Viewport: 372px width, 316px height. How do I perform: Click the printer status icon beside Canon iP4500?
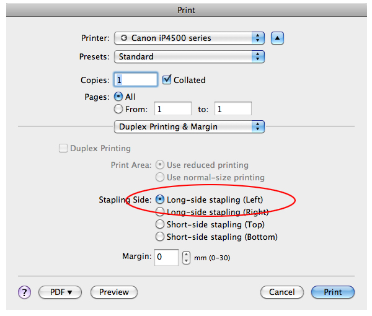pyautogui.click(x=124, y=38)
